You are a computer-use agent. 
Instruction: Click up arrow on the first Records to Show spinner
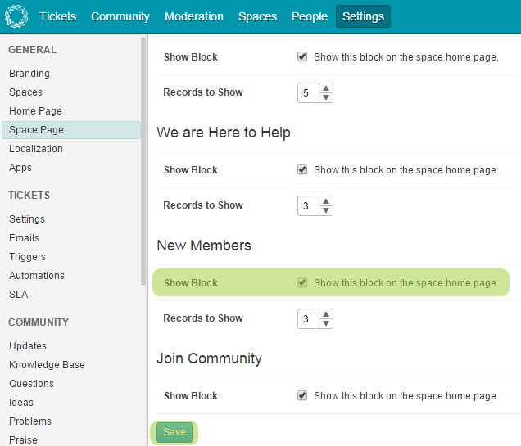[x=326, y=88]
